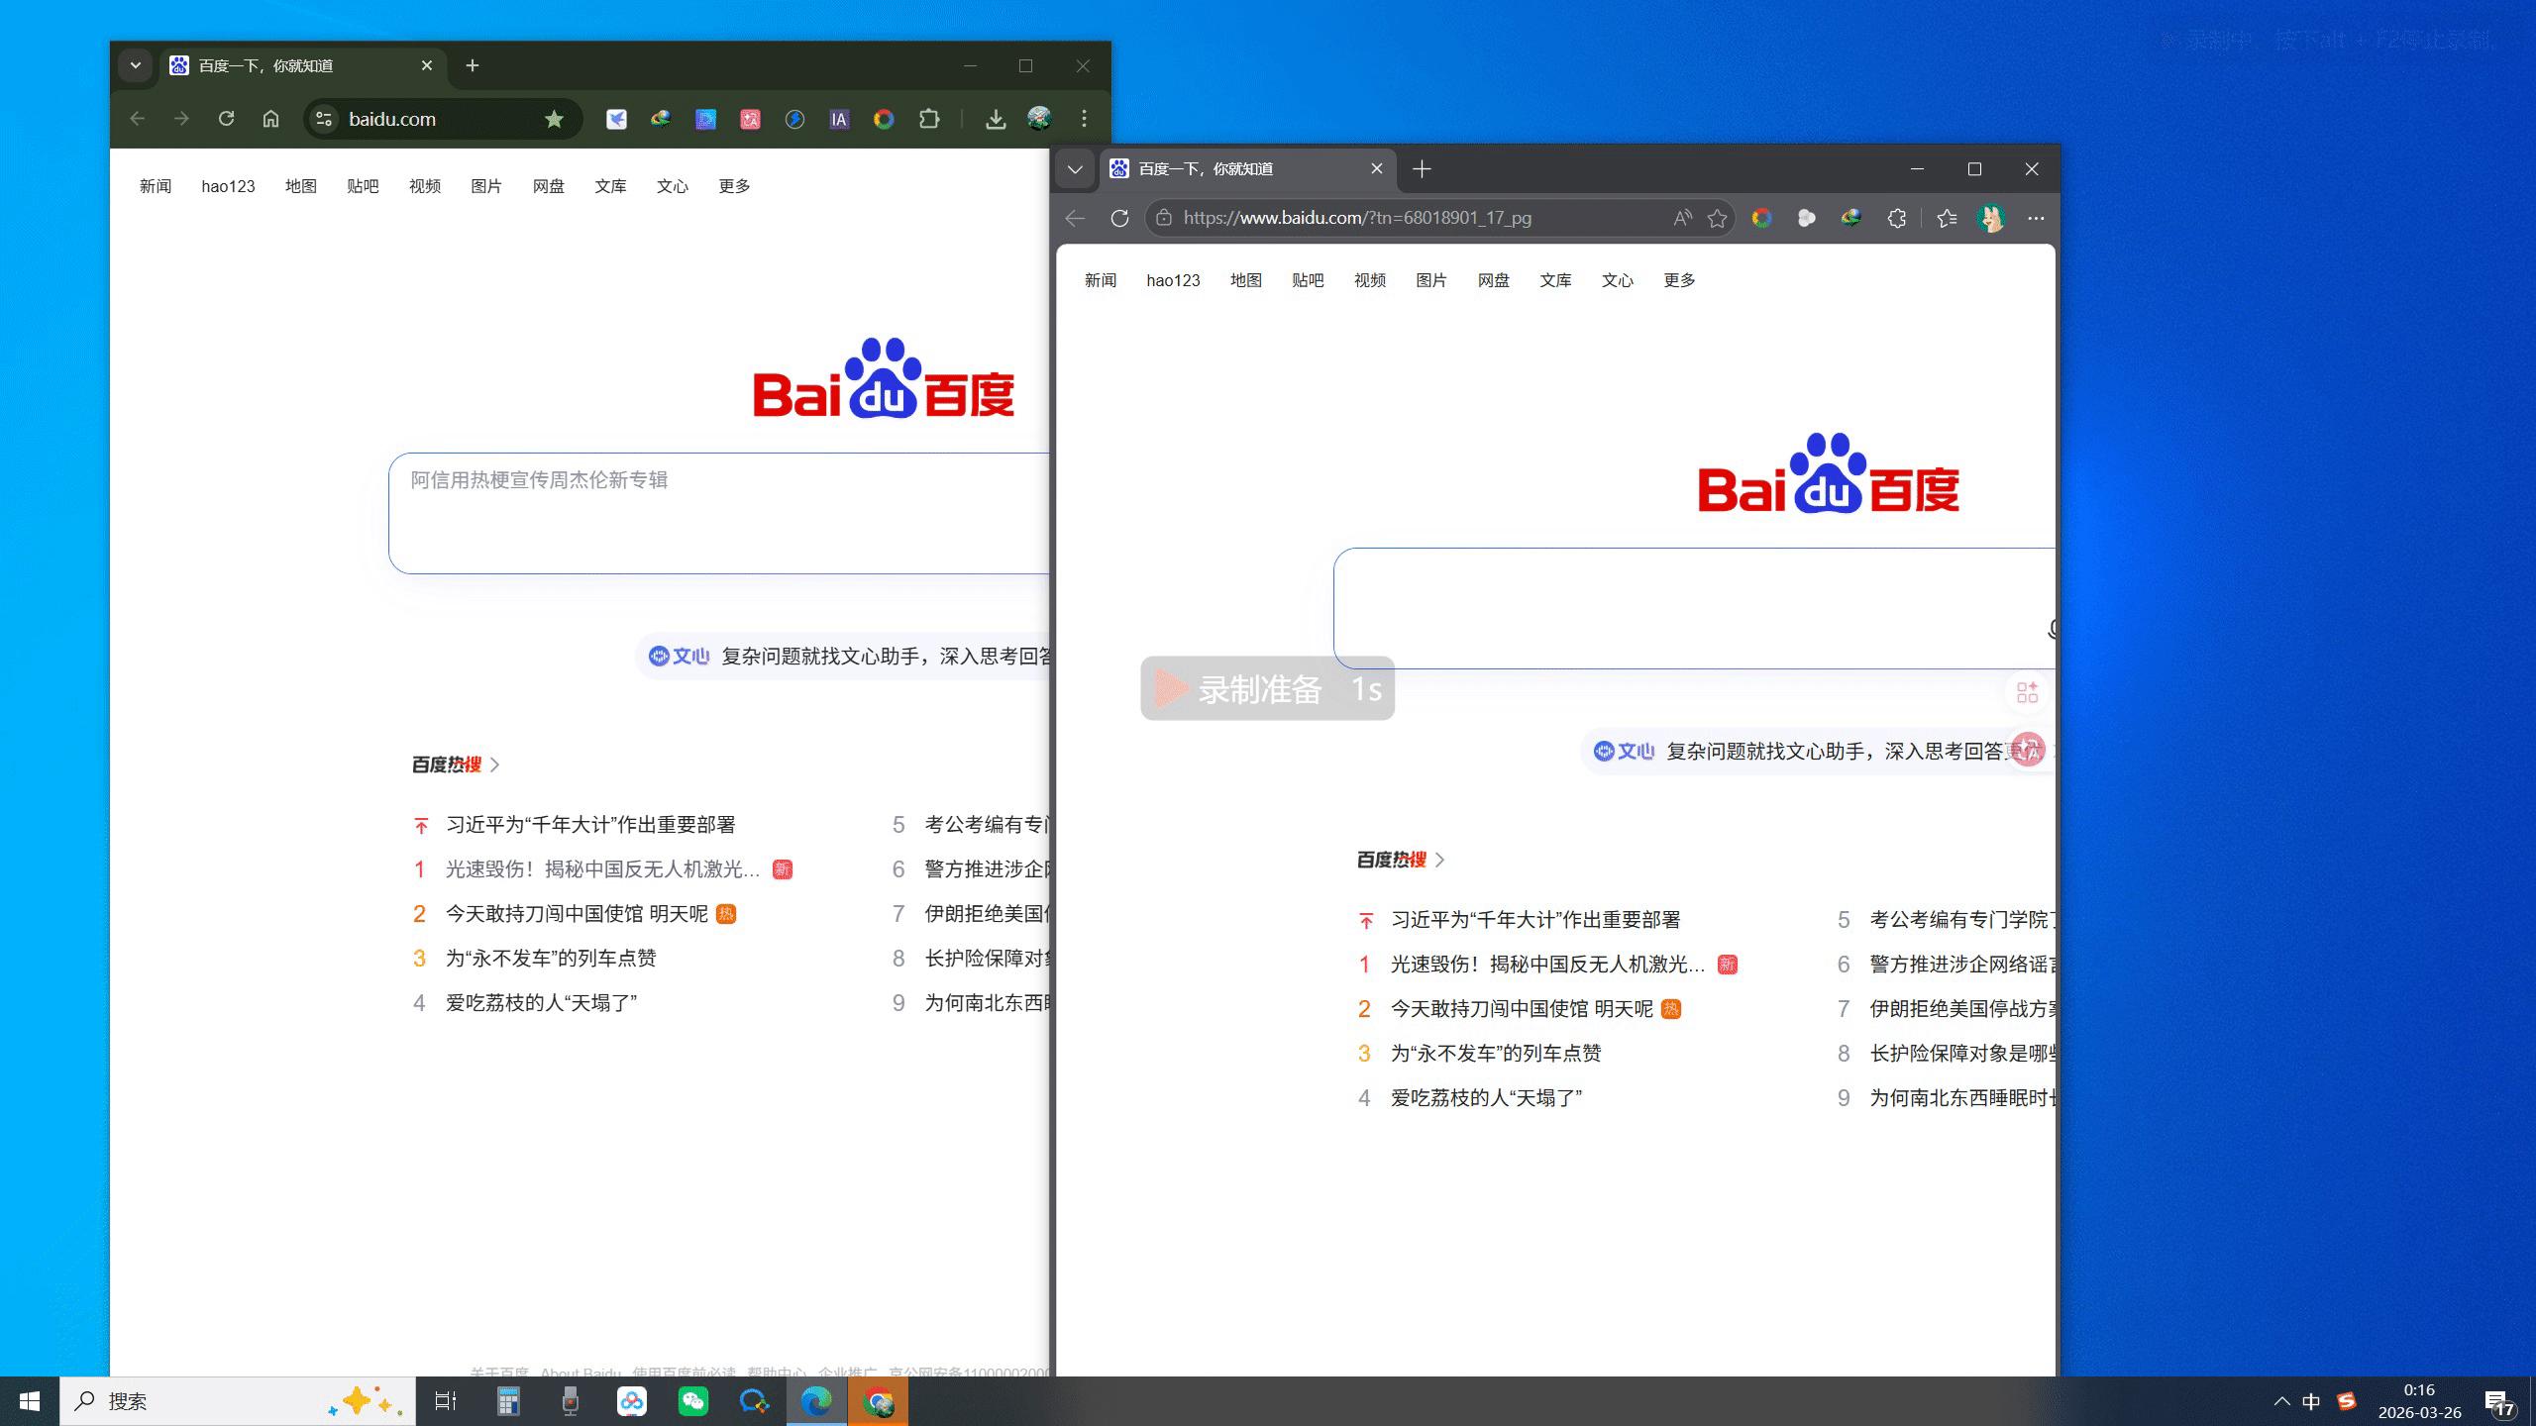Open Chrome three-dot menu
This screenshot has width=2536, height=1426.
[x=1084, y=119]
